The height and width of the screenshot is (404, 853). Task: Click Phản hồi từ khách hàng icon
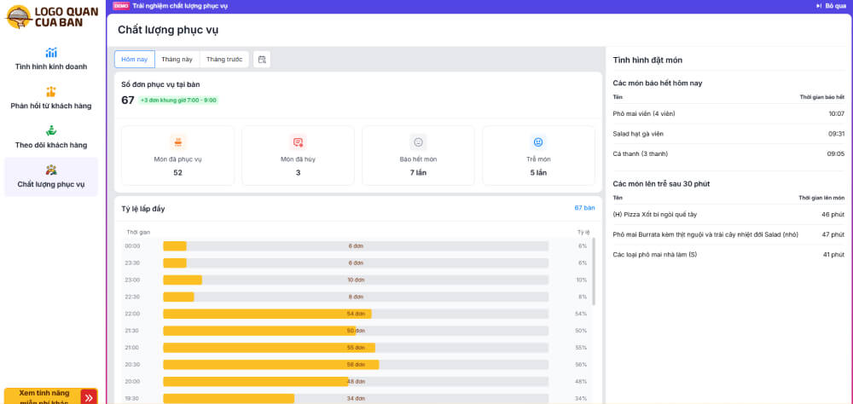pos(51,92)
